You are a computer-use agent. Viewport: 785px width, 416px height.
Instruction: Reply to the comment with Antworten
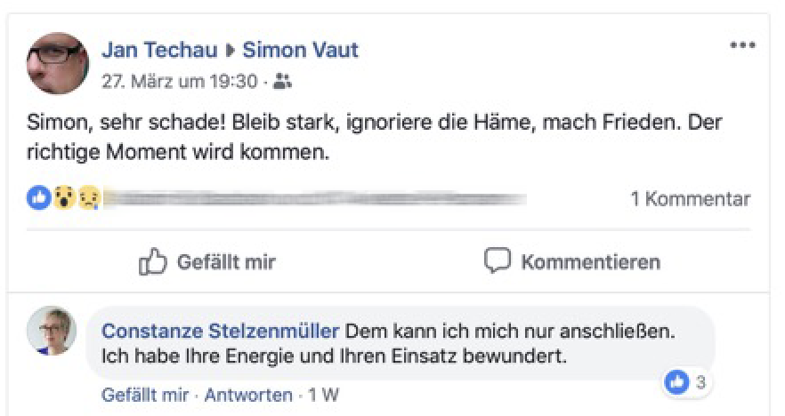tap(248, 394)
